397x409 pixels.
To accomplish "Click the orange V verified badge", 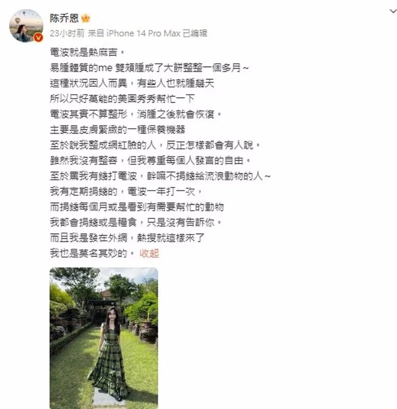I will click(x=38, y=38).
